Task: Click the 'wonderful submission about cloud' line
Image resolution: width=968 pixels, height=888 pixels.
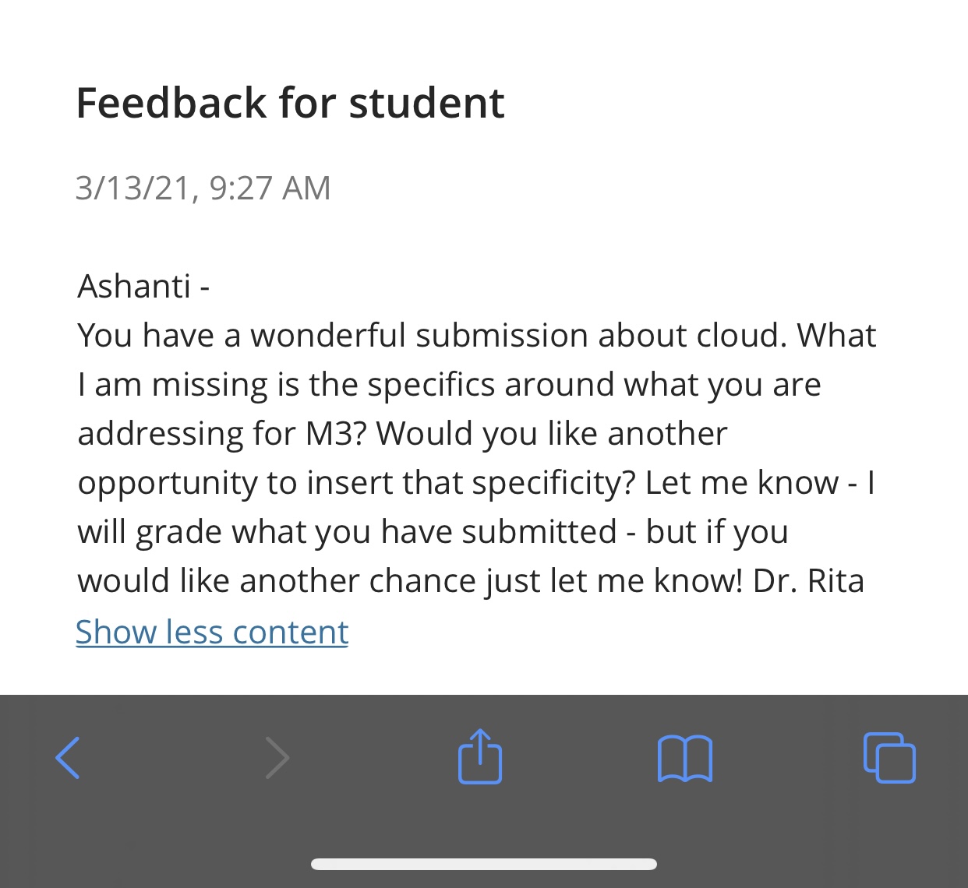Action: click(475, 335)
